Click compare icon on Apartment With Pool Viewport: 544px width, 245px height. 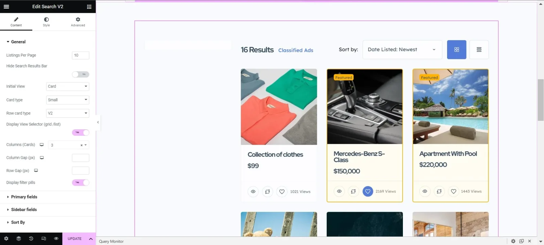[439, 191]
